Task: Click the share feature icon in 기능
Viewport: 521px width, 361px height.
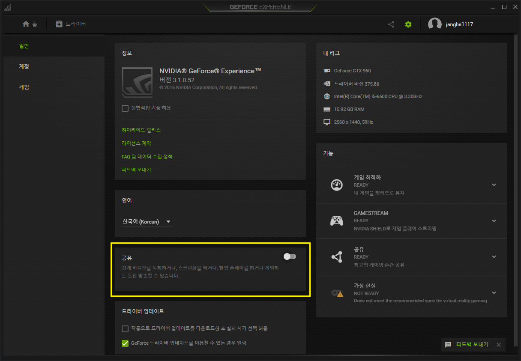Action: [337, 257]
